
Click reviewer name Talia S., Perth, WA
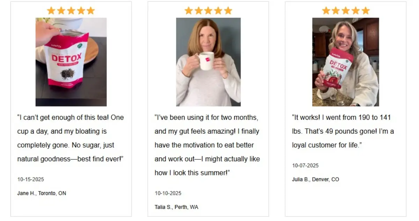[x=176, y=207]
